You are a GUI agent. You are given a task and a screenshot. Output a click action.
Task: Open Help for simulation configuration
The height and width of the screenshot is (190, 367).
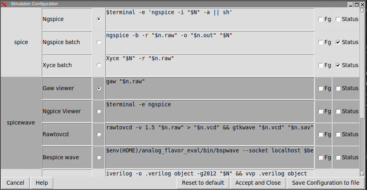42,183
